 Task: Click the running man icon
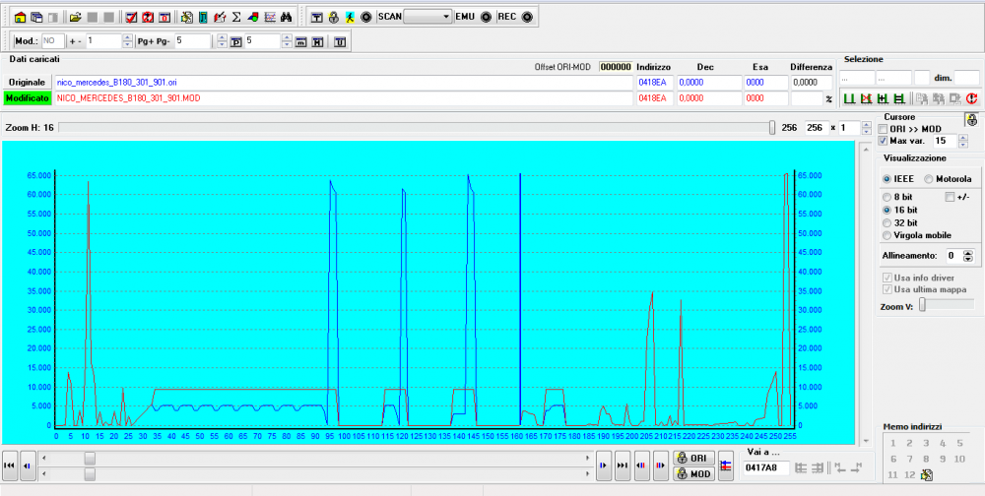(x=350, y=18)
